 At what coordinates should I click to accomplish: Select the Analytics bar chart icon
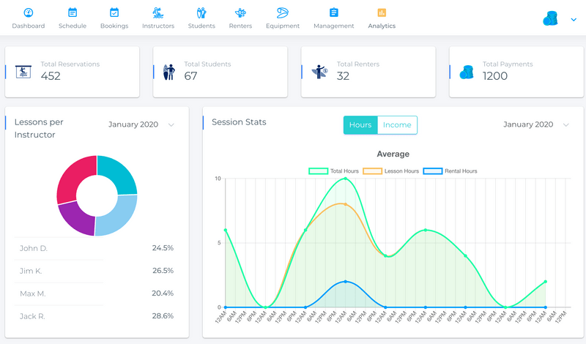click(382, 12)
